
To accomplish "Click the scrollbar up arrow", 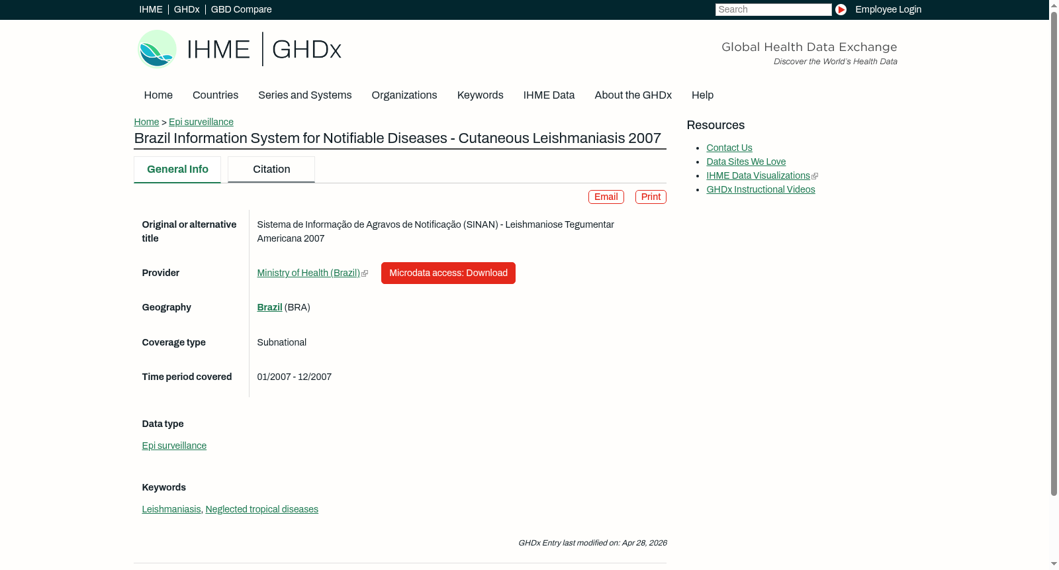I will 1054,5.
